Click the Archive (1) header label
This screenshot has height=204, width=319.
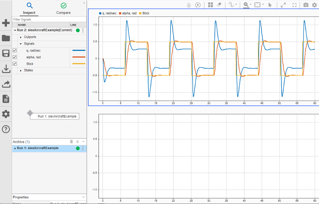click(21, 142)
